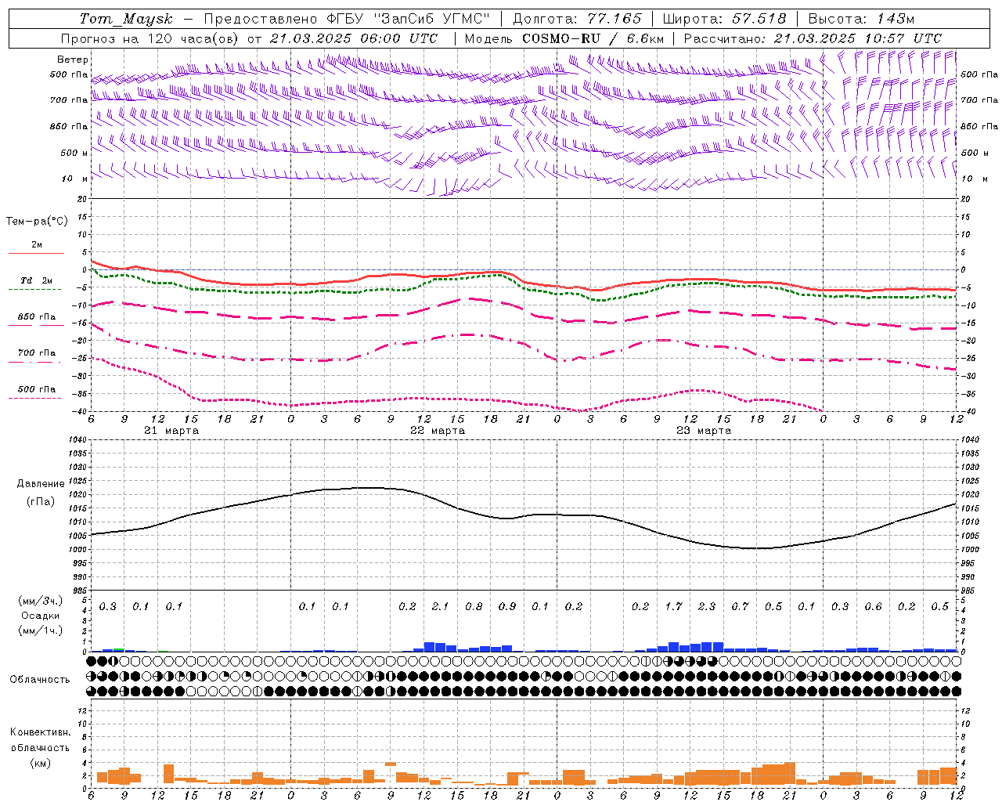Click "1040" on the left pressure axis
1002x802 pixels.
(x=76, y=440)
